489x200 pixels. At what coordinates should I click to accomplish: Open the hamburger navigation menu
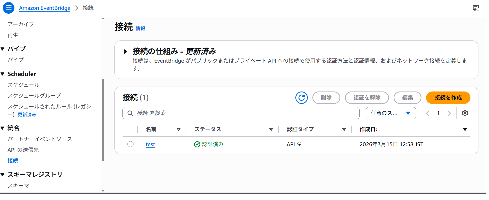(9, 8)
